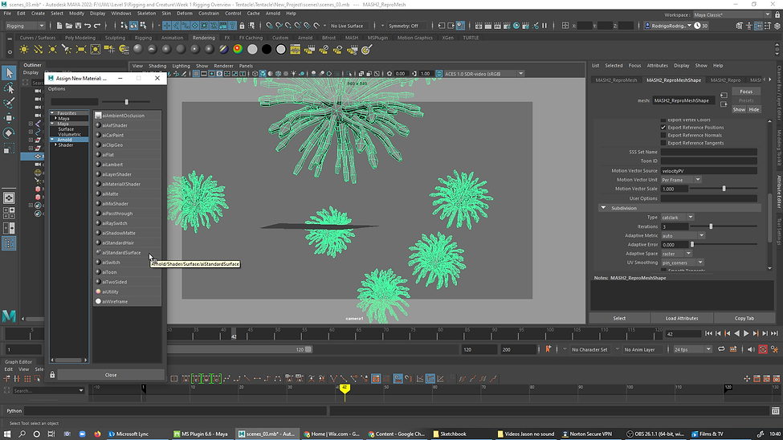
Task: Open the Skeleton menu
Action: coord(146,14)
